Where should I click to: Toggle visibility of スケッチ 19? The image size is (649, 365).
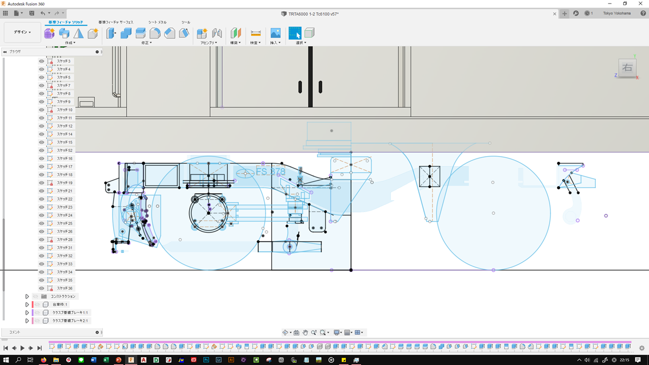pos(42,182)
